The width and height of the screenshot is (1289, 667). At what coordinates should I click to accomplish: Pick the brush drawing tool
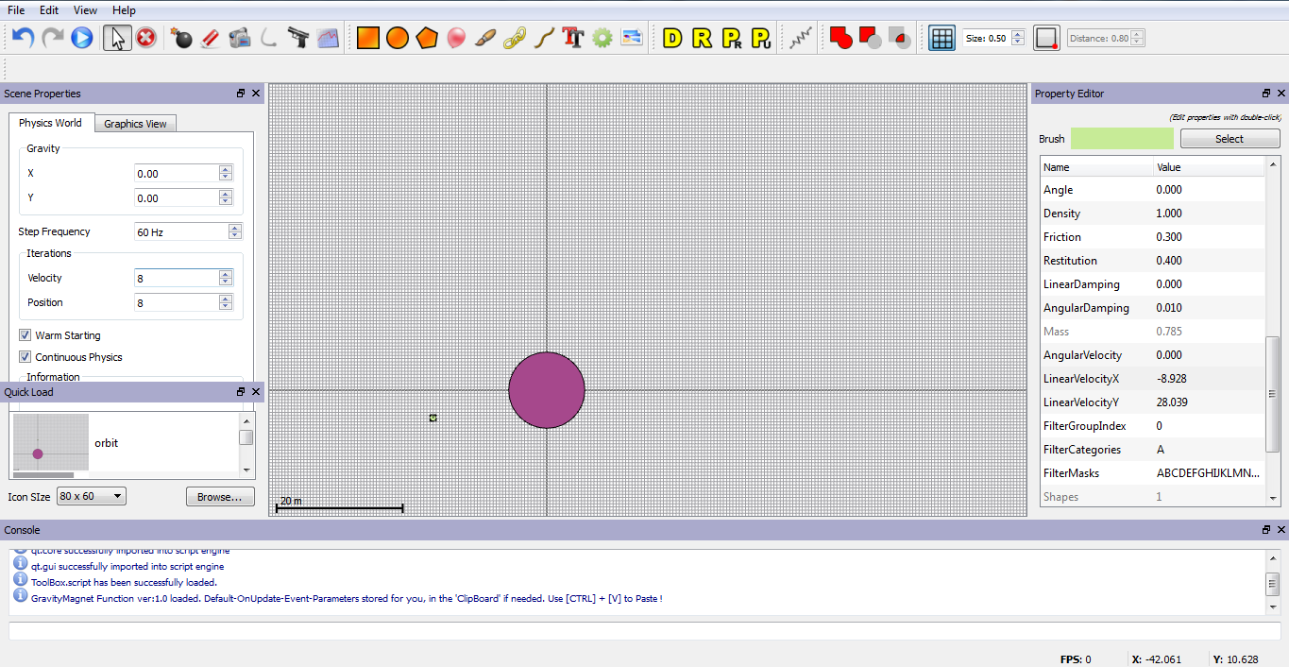click(x=485, y=38)
